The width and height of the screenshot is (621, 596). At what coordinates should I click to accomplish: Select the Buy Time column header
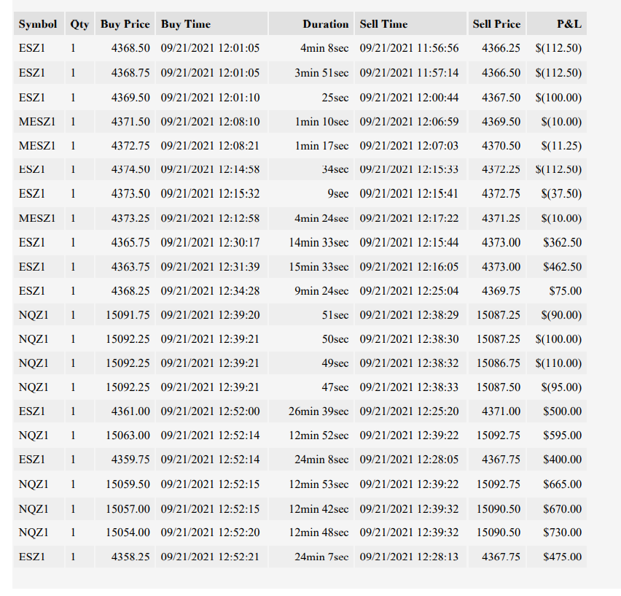click(212, 24)
